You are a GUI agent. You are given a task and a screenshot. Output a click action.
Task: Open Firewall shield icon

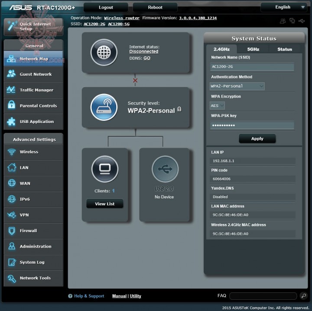coord(12,231)
